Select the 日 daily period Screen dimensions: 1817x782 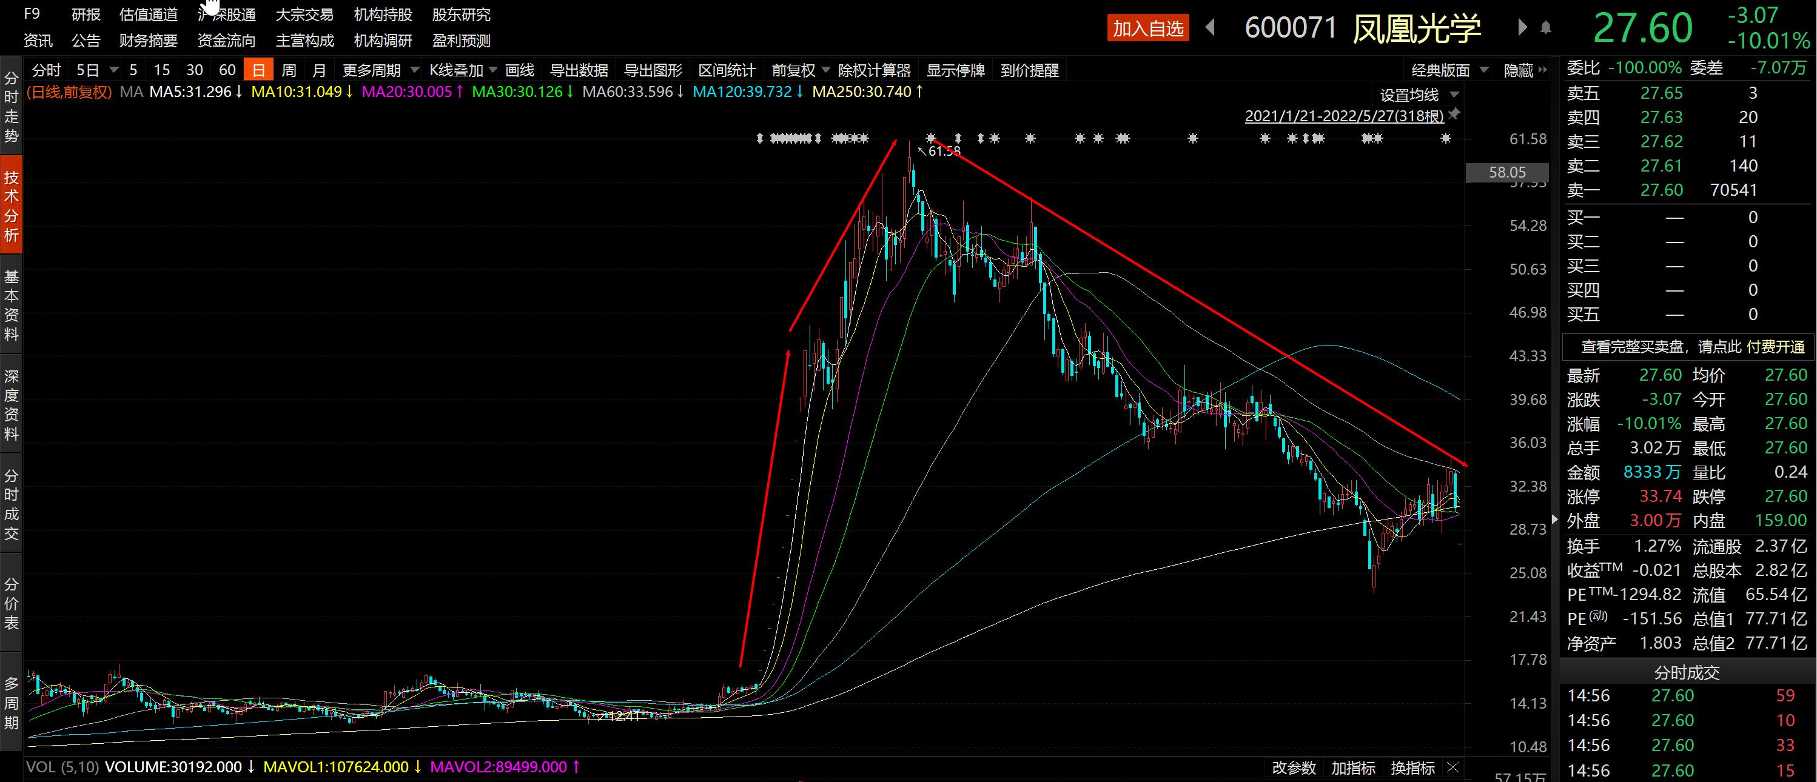(x=258, y=70)
